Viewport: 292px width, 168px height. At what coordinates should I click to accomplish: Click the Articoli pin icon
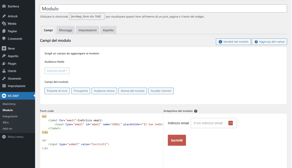[4, 16]
